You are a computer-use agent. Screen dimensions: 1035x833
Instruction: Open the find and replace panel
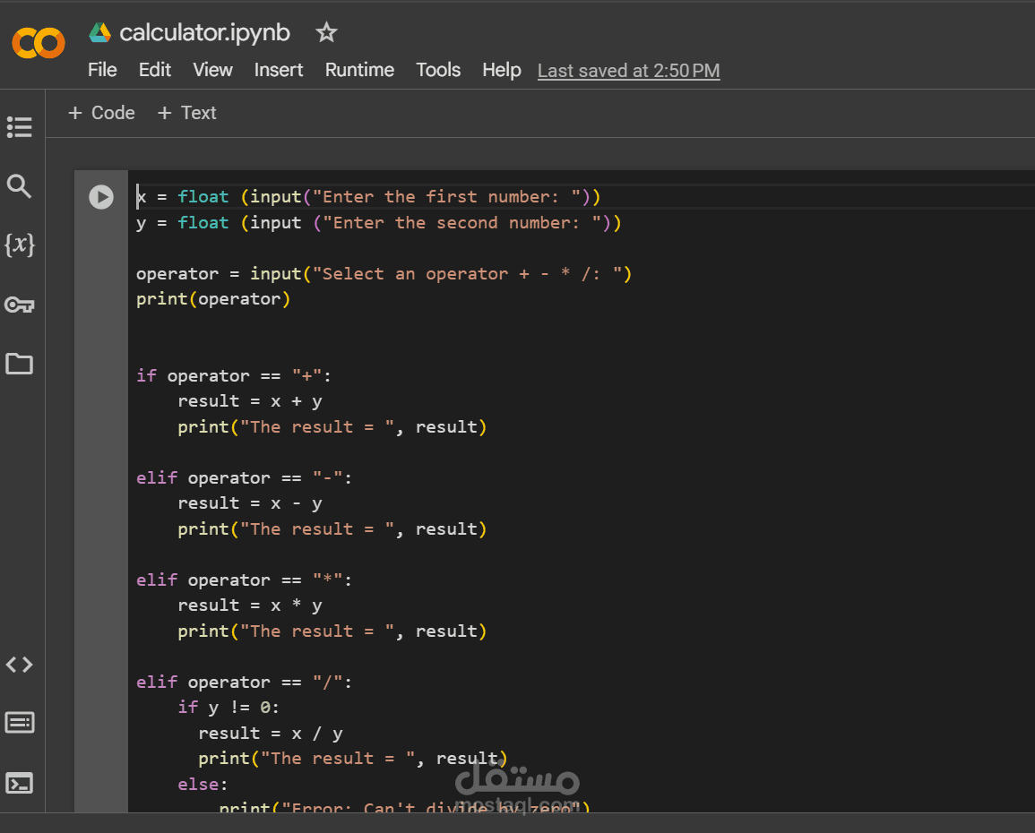pos(19,186)
